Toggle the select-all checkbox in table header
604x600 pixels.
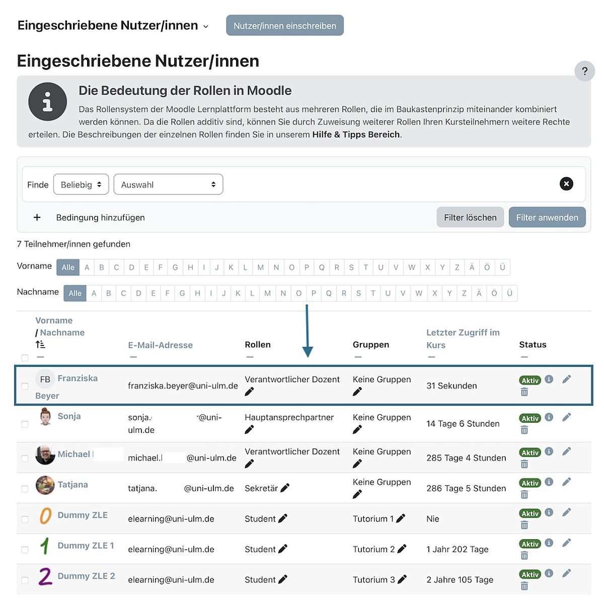[x=25, y=358]
